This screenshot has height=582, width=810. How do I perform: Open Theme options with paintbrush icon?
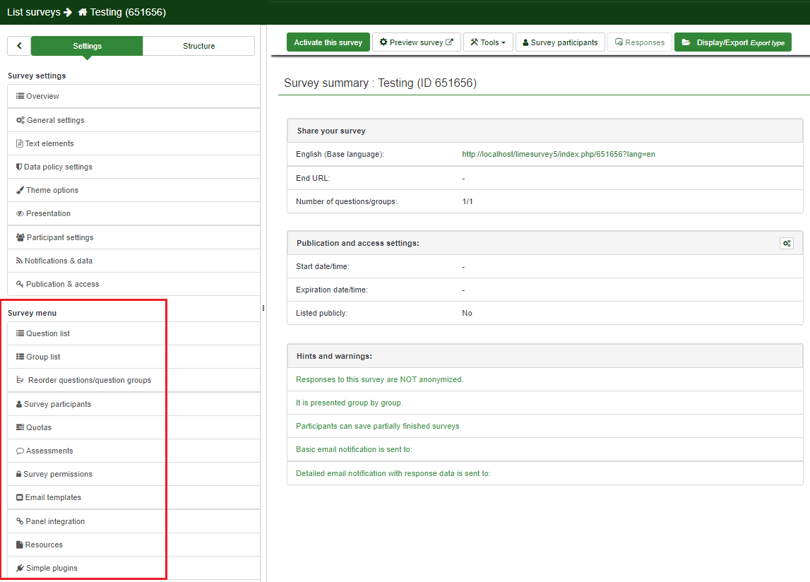tap(52, 190)
